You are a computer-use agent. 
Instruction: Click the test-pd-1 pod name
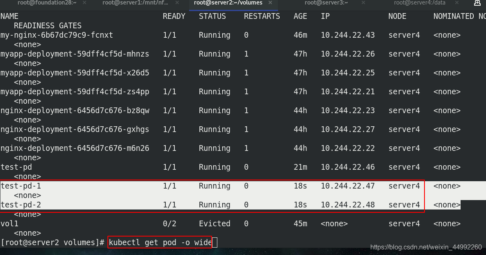coord(21,186)
